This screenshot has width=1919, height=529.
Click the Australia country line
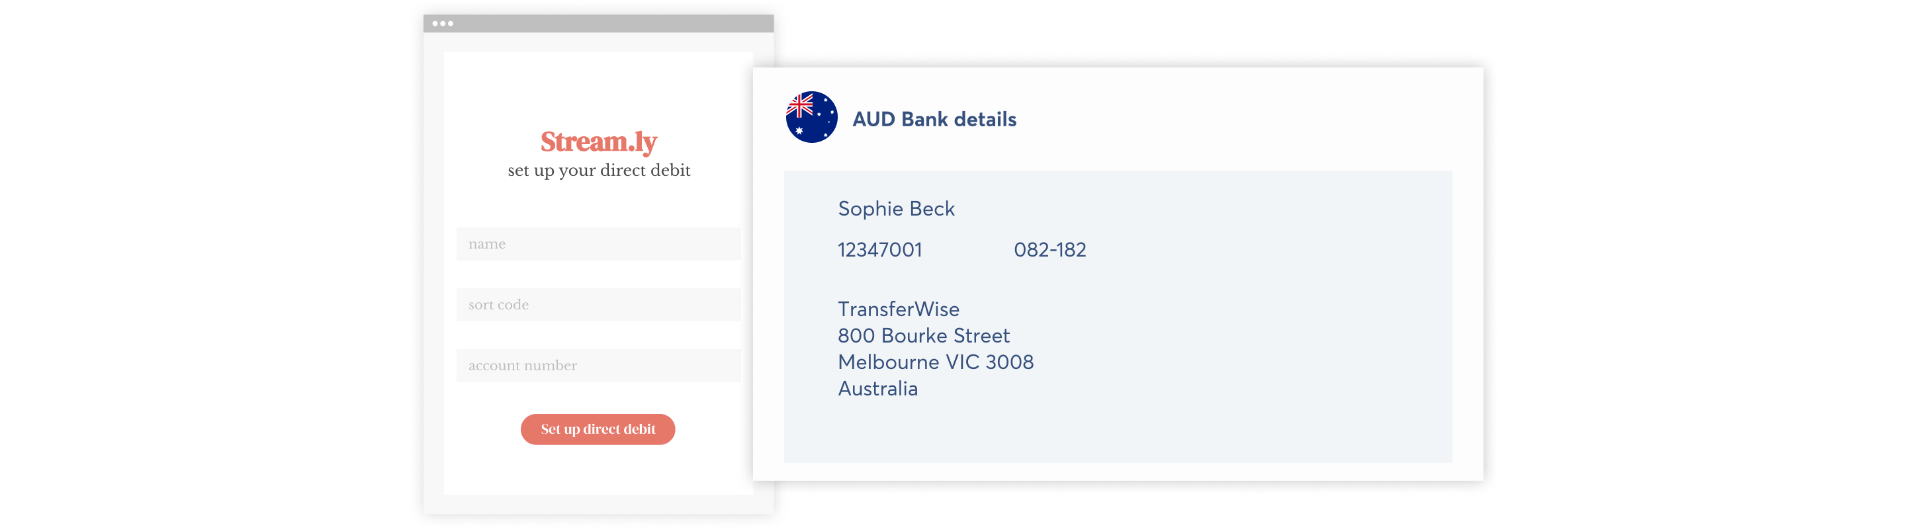[x=877, y=388]
